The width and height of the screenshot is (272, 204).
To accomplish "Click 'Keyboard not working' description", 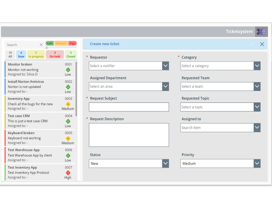I will pos(24,138).
